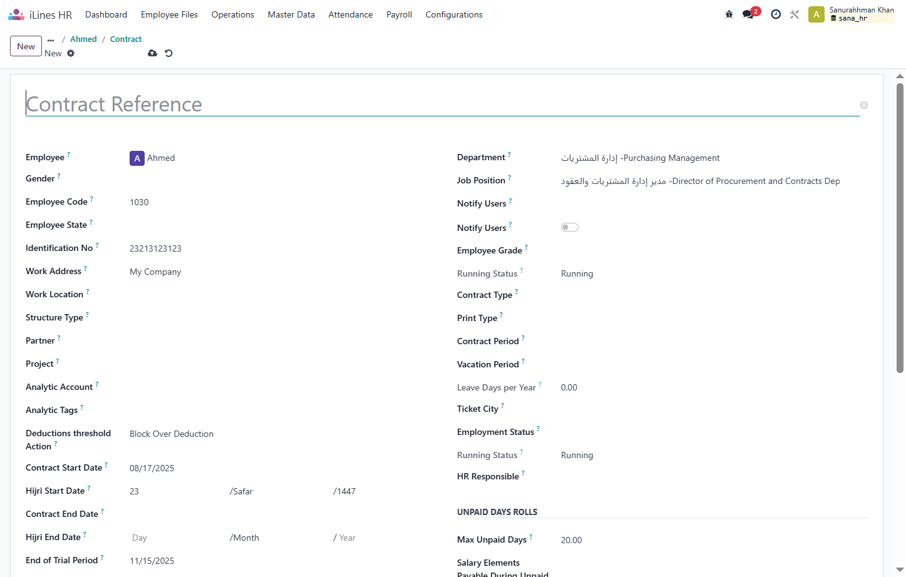Viewport: 906px width, 577px height.
Task: Click the Max Unpaid Days value 20.00
Action: pyautogui.click(x=572, y=540)
